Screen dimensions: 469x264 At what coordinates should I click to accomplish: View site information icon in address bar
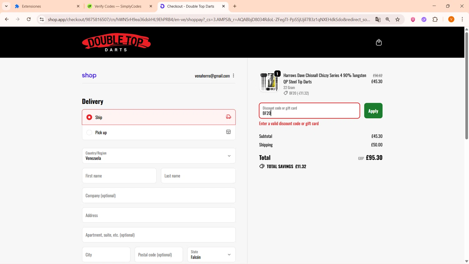pos(42,19)
